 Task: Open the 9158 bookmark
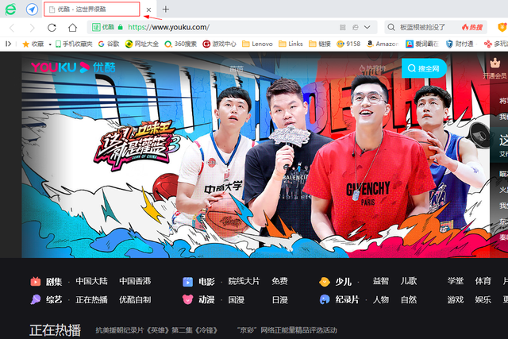click(348, 44)
